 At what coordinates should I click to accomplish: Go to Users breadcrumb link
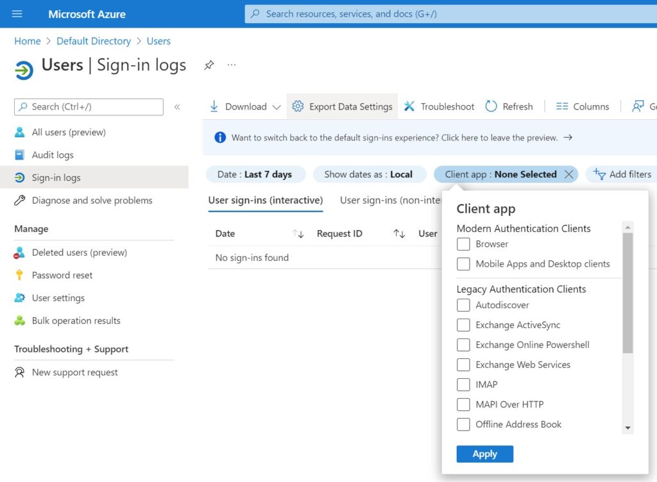158,41
